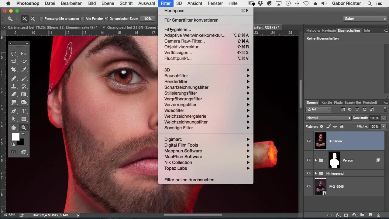Select Schärfen layer thumbnail
Screen dimensions: 389x219
coord(320,141)
